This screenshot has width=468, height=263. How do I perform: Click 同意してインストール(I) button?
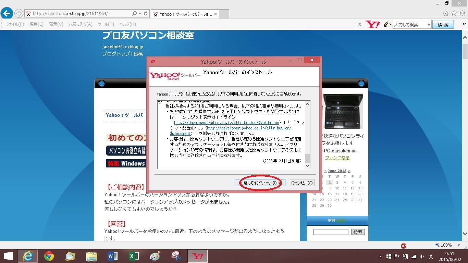260,183
